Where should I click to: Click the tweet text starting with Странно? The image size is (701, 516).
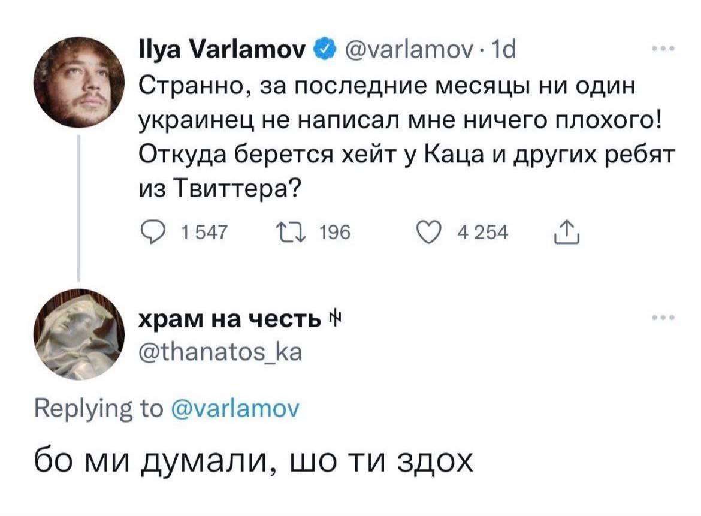point(406,137)
